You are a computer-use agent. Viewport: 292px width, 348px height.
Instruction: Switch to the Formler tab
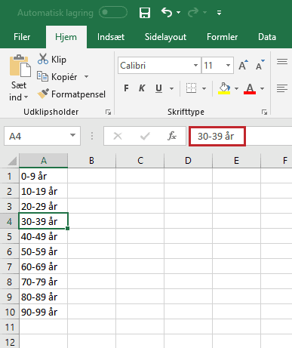click(222, 37)
